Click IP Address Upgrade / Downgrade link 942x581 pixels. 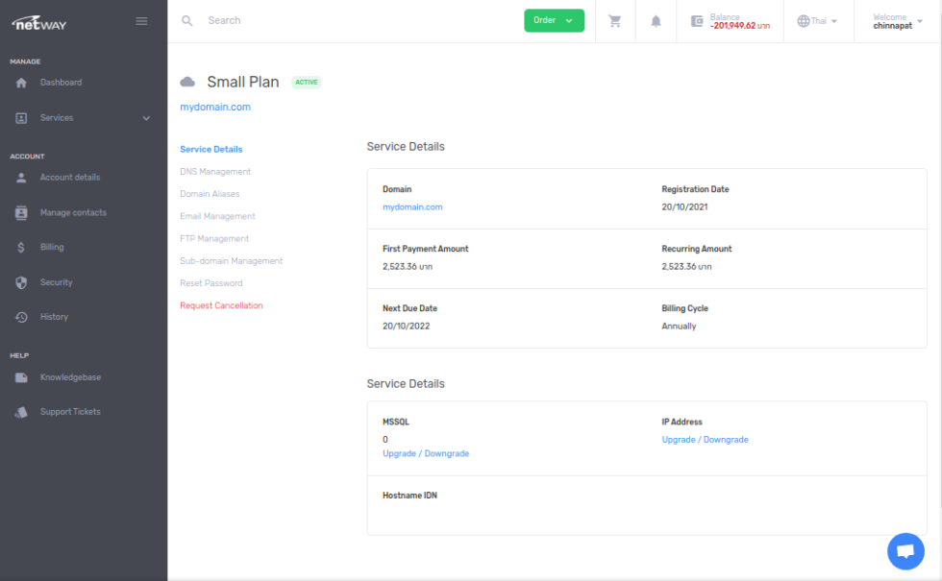(x=705, y=440)
